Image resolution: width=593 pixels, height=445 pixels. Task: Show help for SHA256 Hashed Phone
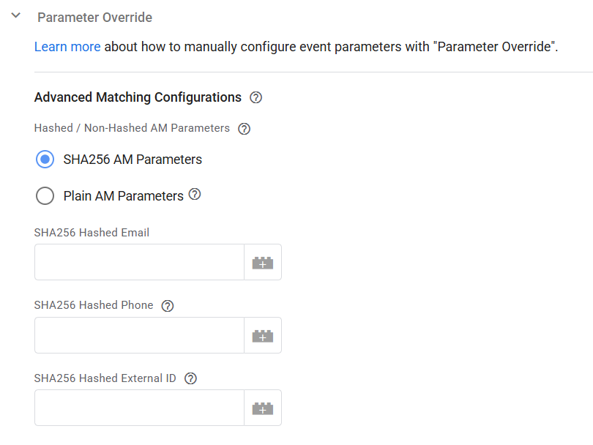(x=167, y=306)
